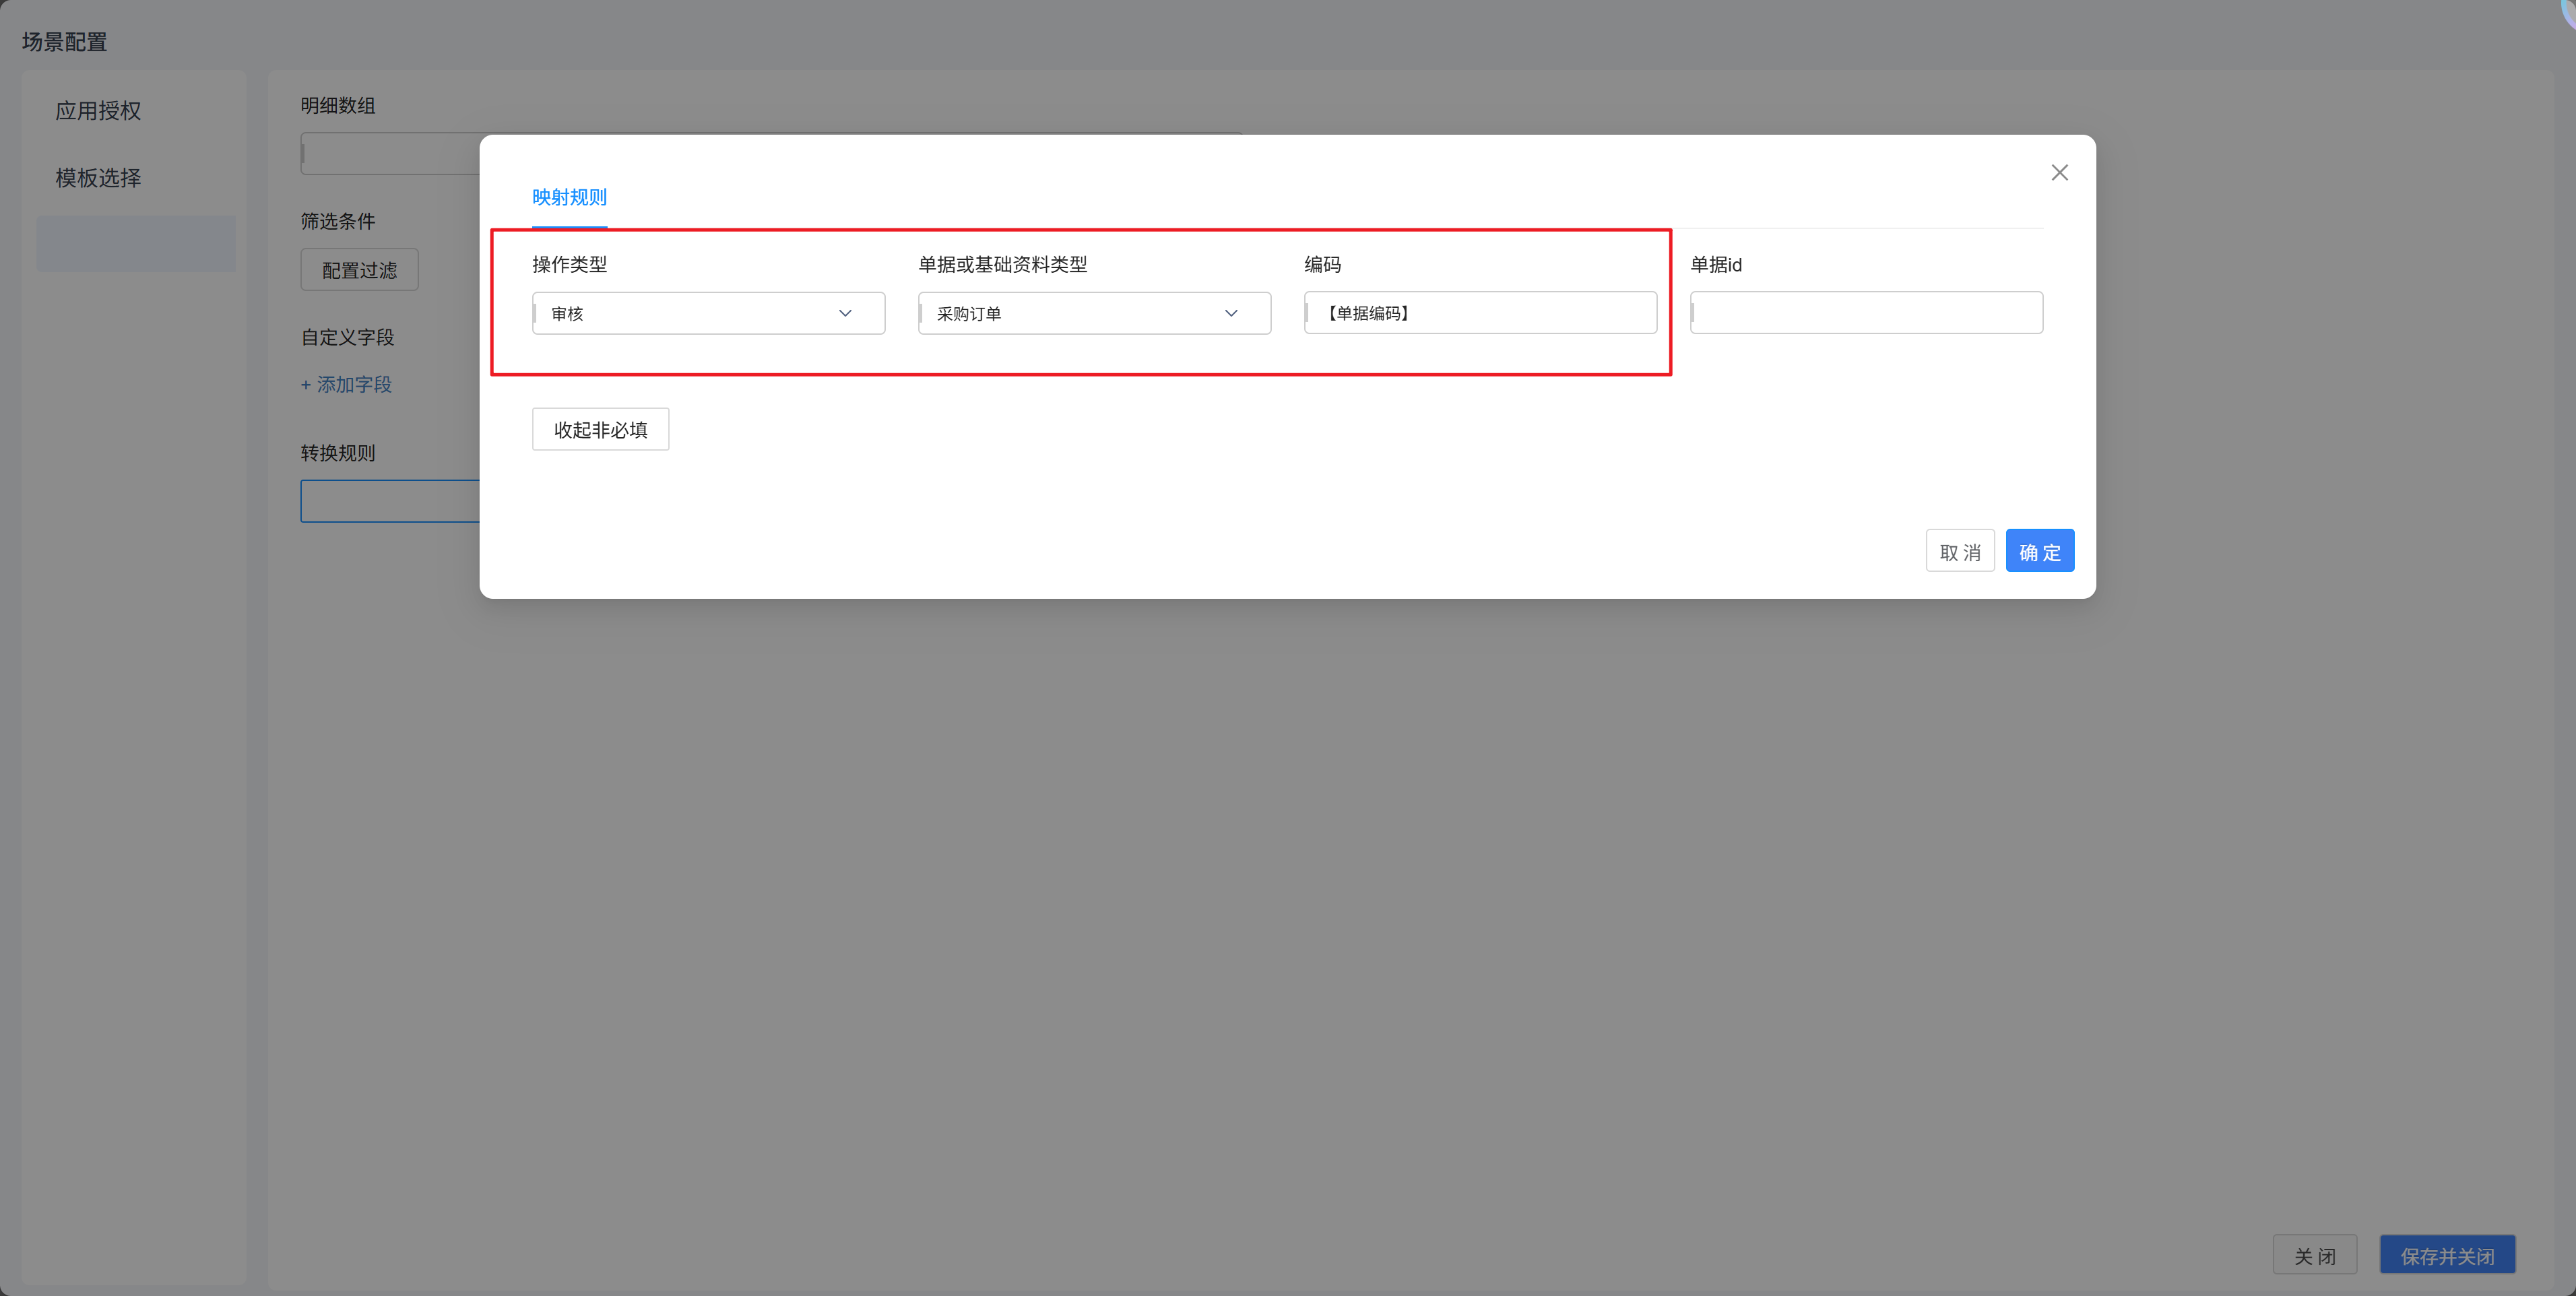Select the 映射规则 tab
The width and height of the screenshot is (2576, 1296).
pyautogui.click(x=569, y=197)
